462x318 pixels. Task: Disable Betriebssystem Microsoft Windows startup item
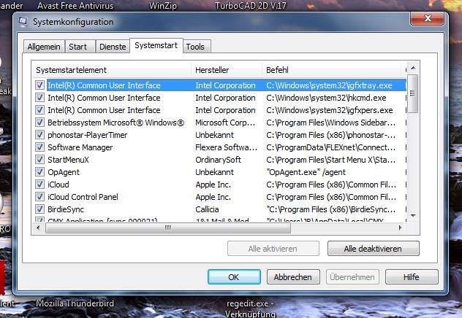point(39,123)
